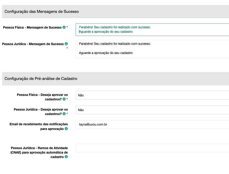Screen dimensions: 229x174
Task: Focus the Pessoa Física success message textarea
Action: [152, 30]
